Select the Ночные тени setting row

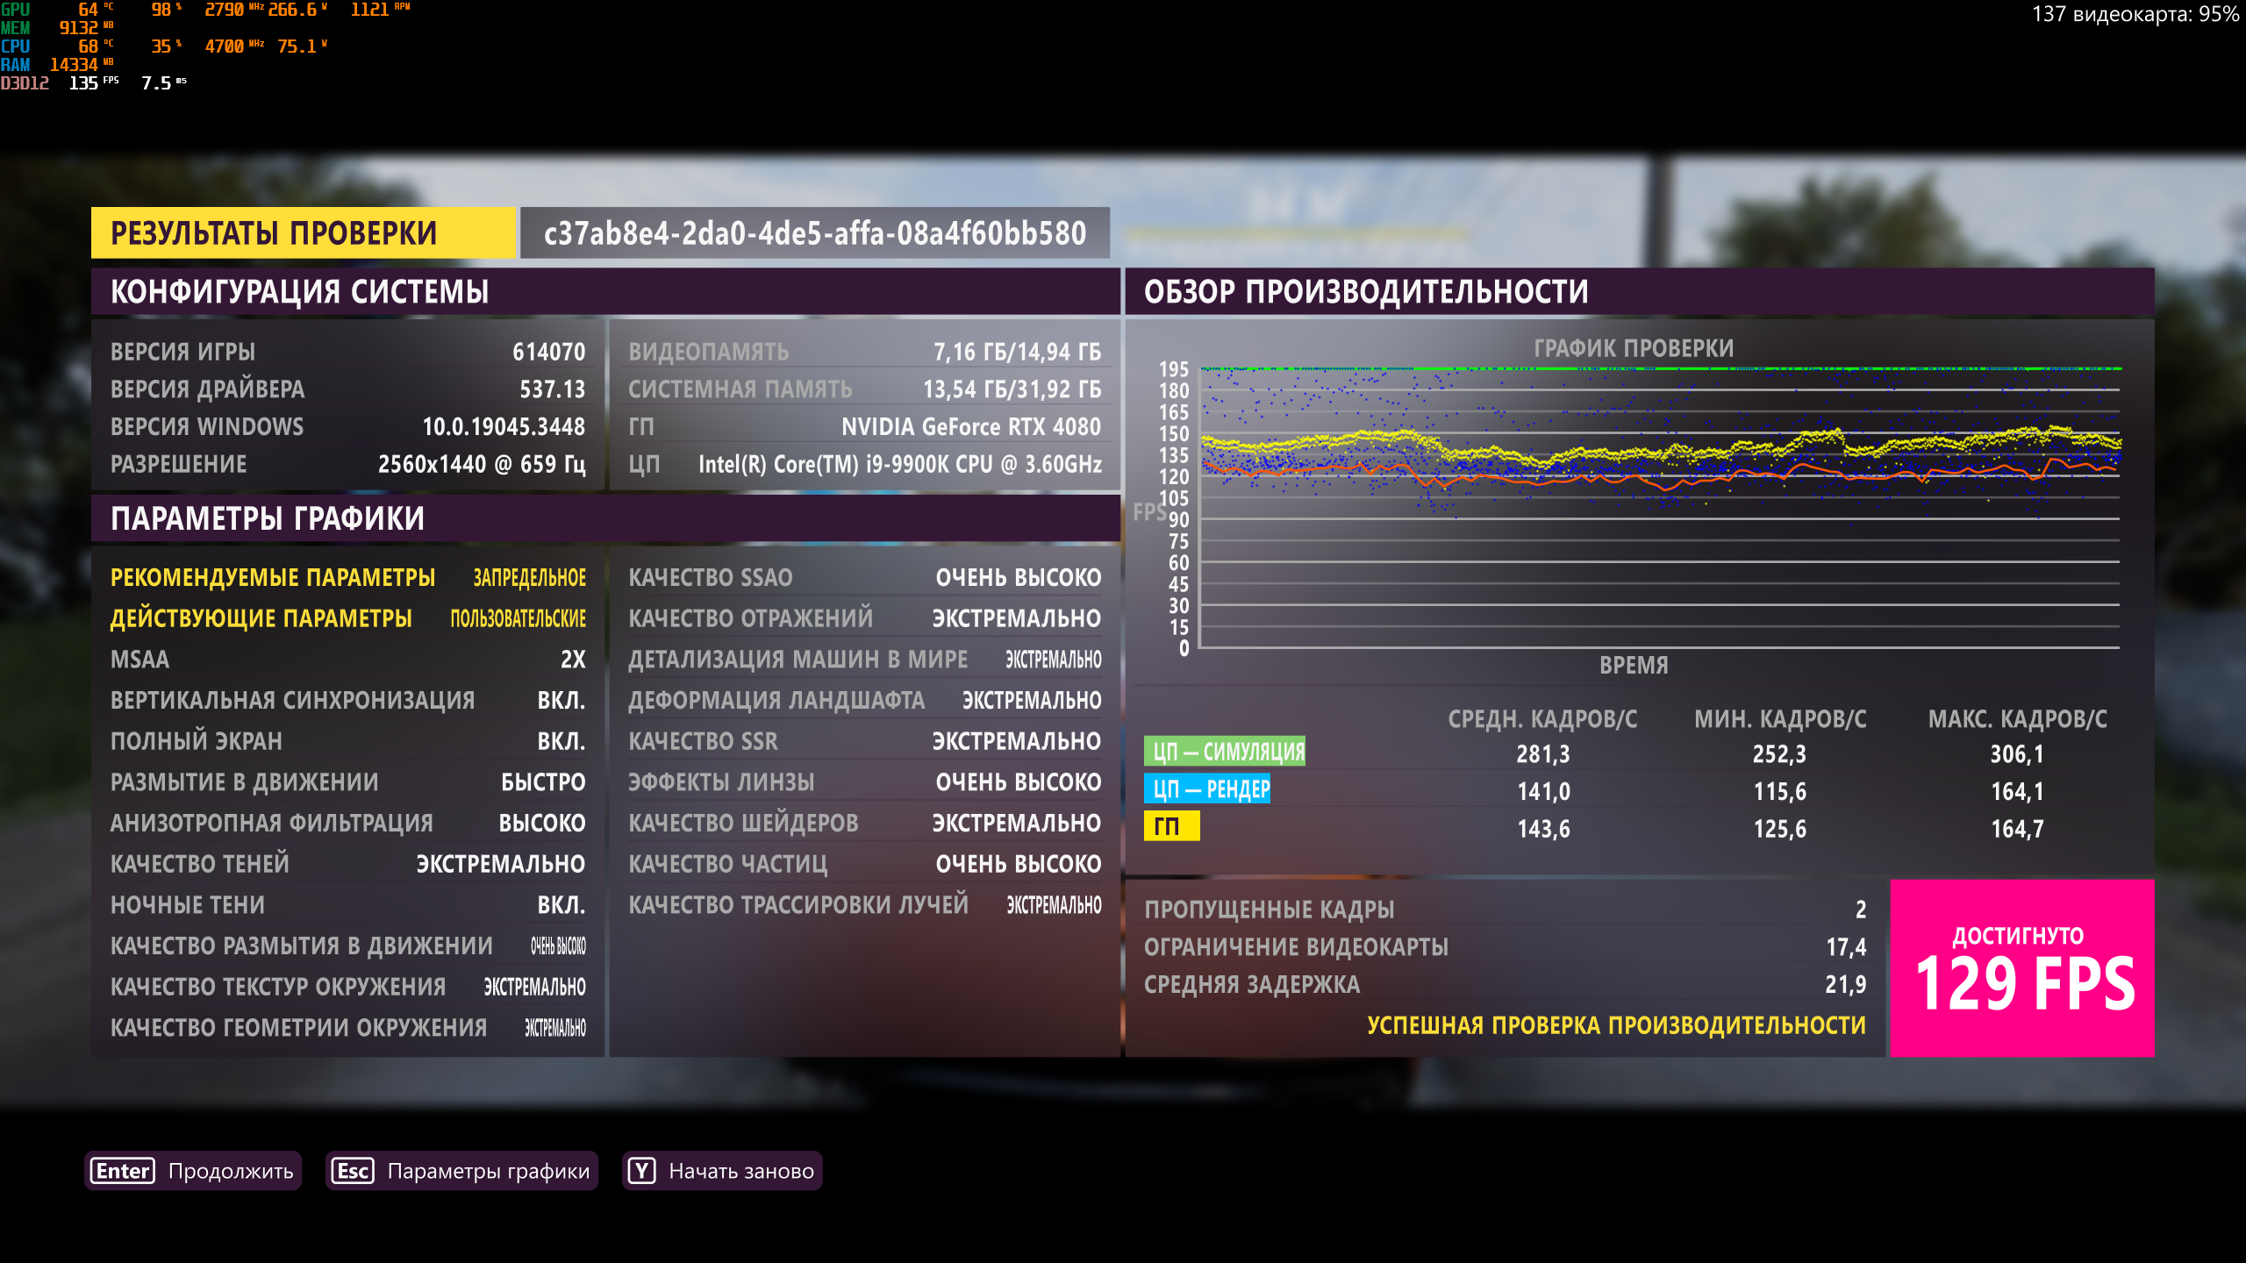pos(347,905)
